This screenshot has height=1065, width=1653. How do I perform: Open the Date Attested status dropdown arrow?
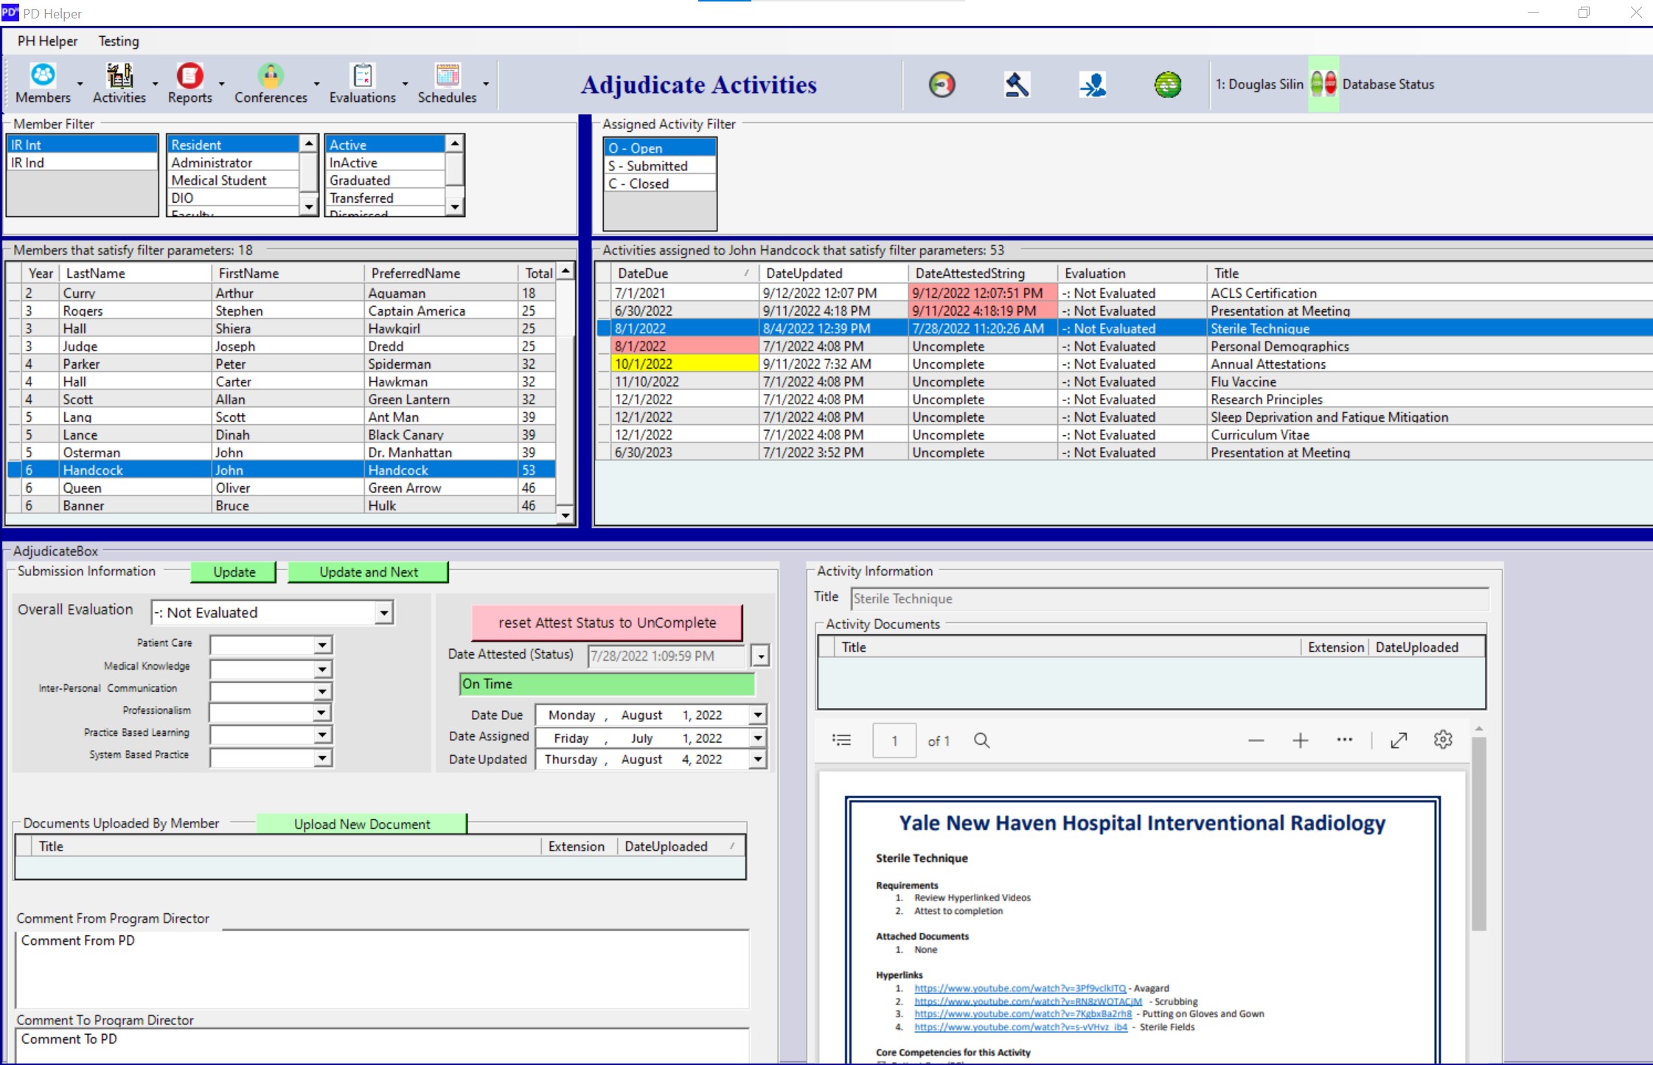click(x=761, y=655)
